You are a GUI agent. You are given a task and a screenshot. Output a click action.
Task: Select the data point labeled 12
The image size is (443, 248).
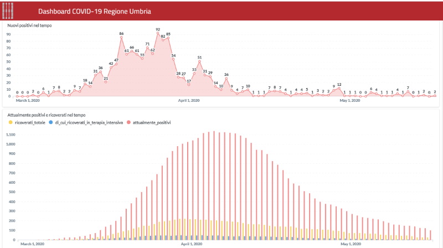pos(339,88)
